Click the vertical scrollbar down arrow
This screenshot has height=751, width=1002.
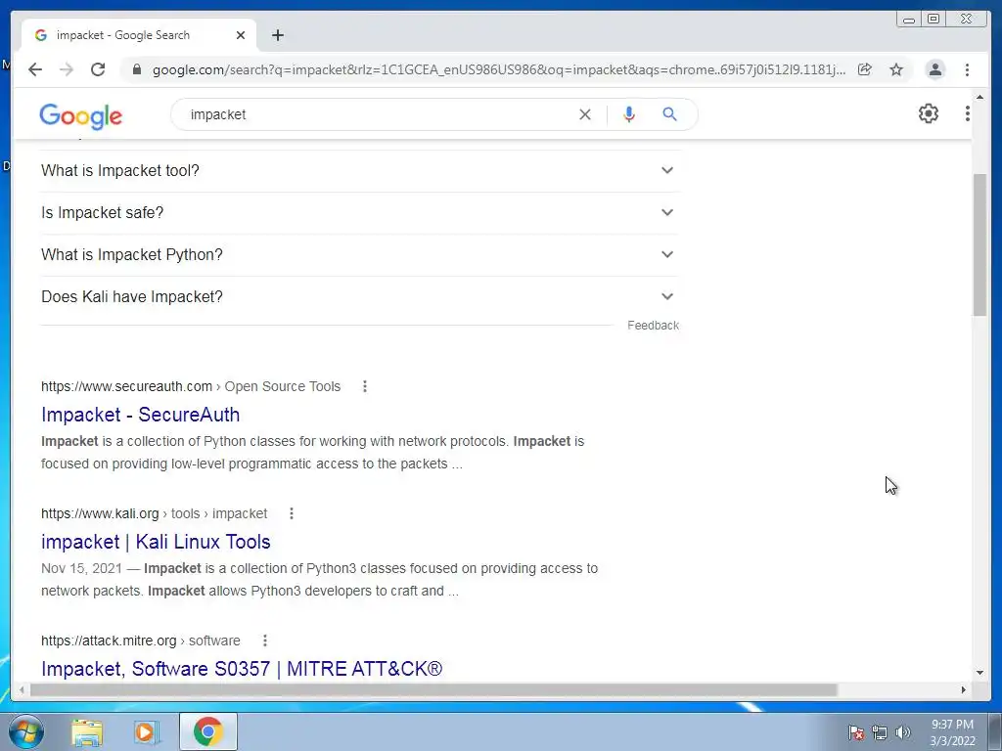click(x=979, y=672)
